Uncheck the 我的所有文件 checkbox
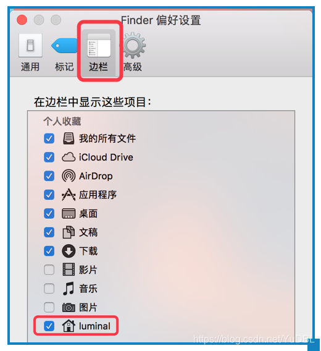321x351 pixels. 49,138
